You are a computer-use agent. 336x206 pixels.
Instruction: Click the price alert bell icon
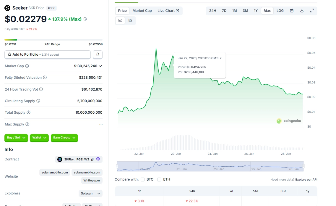tap(97, 54)
